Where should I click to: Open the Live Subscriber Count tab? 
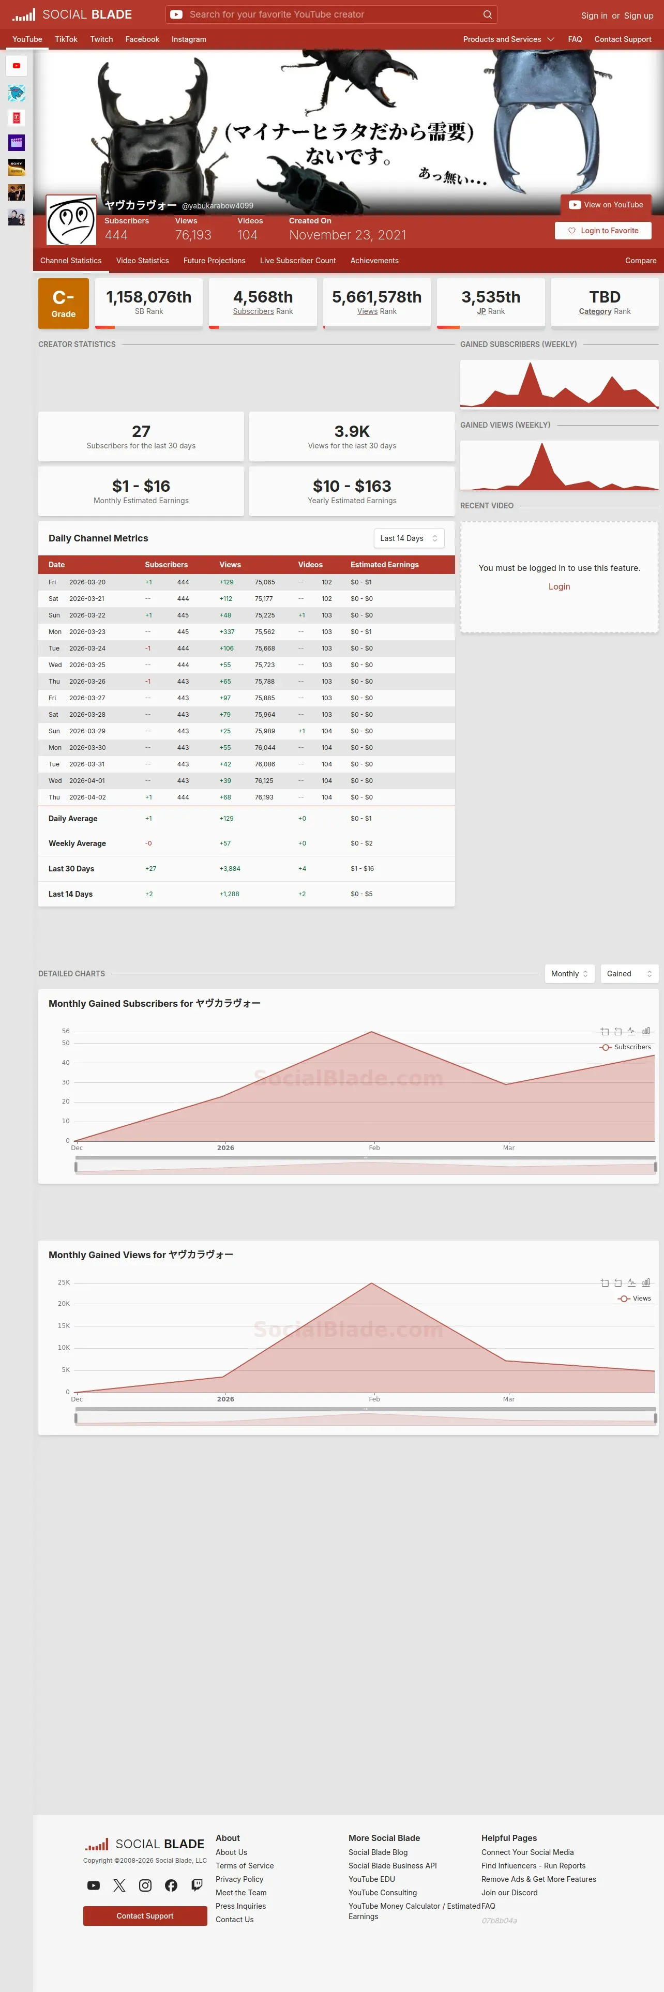297,261
